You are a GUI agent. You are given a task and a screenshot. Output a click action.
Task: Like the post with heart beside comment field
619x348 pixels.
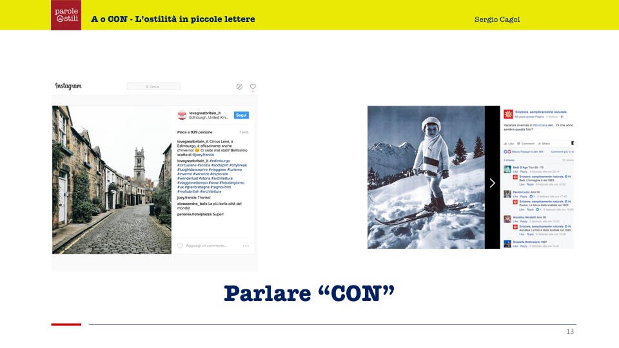pyautogui.click(x=180, y=246)
